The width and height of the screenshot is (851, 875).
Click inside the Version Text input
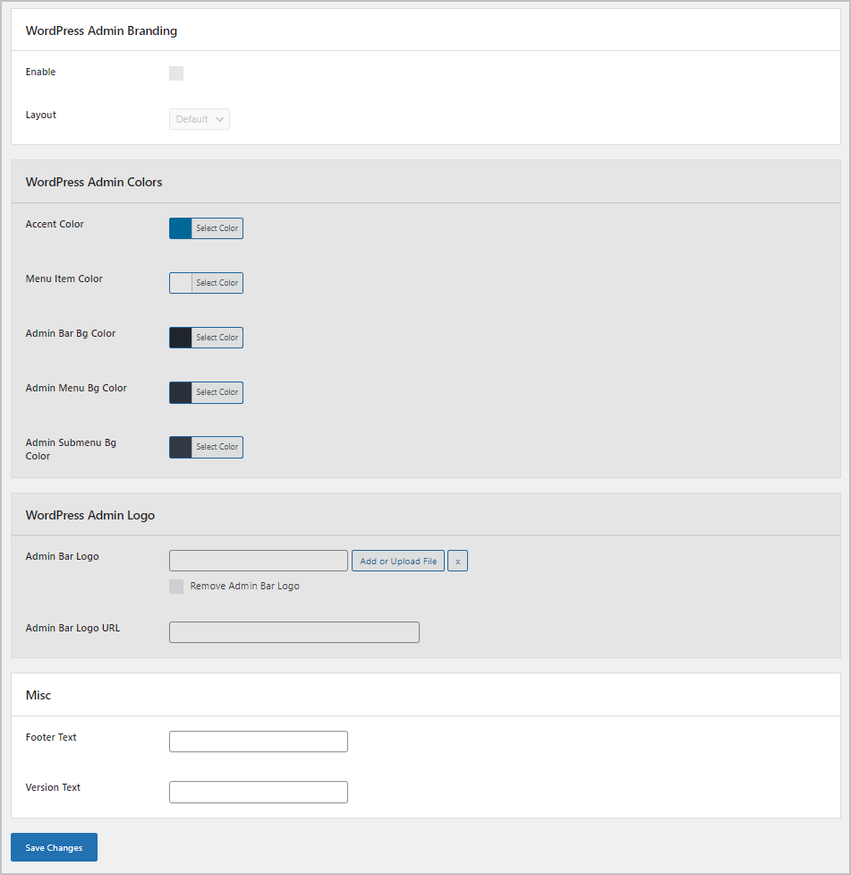click(x=259, y=792)
